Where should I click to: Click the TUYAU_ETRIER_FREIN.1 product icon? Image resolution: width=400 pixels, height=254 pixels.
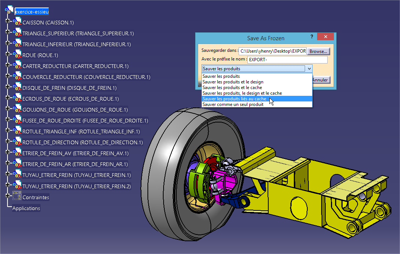click(x=17, y=174)
